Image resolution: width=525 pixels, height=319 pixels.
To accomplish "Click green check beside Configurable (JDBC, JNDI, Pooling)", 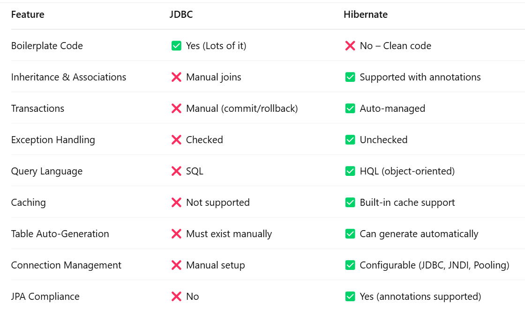I will [x=350, y=265].
